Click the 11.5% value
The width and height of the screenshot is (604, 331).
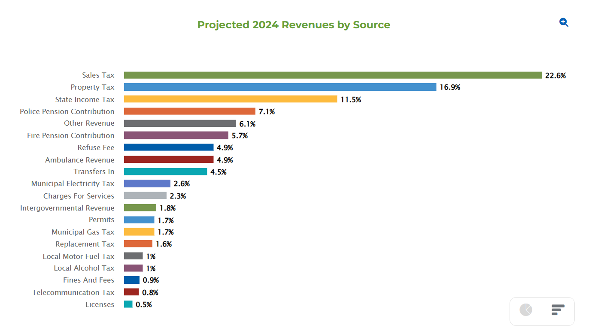[351, 99]
